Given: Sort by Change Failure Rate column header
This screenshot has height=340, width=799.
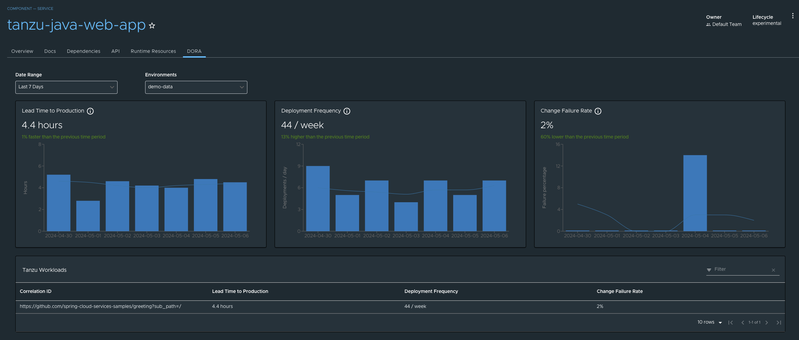Looking at the screenshot, I should point(619,292).
